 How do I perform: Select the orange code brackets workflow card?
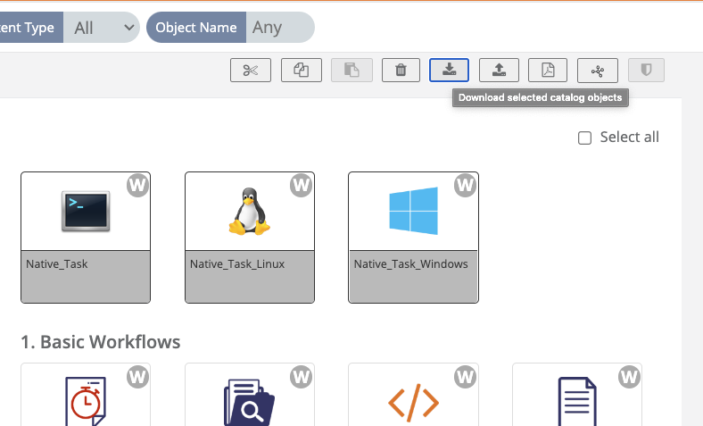413,395
